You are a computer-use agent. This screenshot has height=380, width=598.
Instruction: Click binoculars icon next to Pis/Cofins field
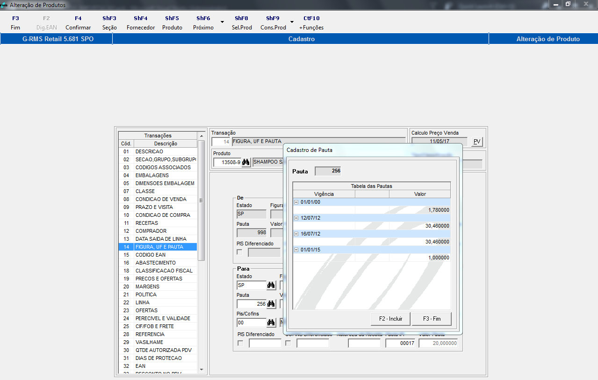tap(271, 323)
